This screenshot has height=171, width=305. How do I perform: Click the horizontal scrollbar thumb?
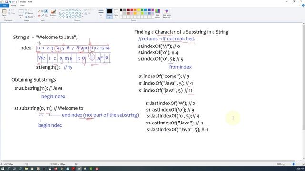(x=149, y=161)
